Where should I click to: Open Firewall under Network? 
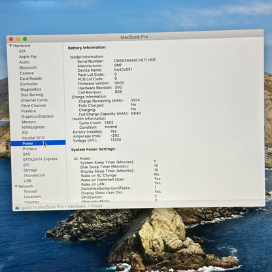(x=31, y=192)
